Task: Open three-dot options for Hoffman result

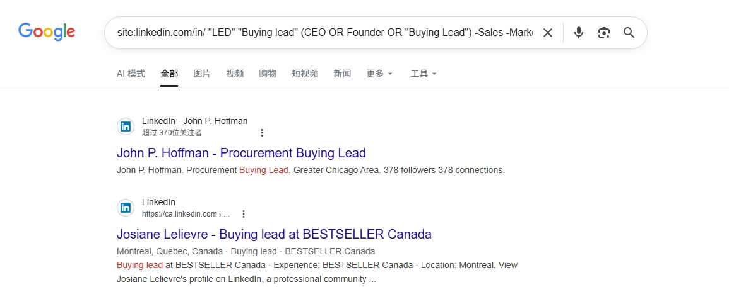Action: pos(262,133)
